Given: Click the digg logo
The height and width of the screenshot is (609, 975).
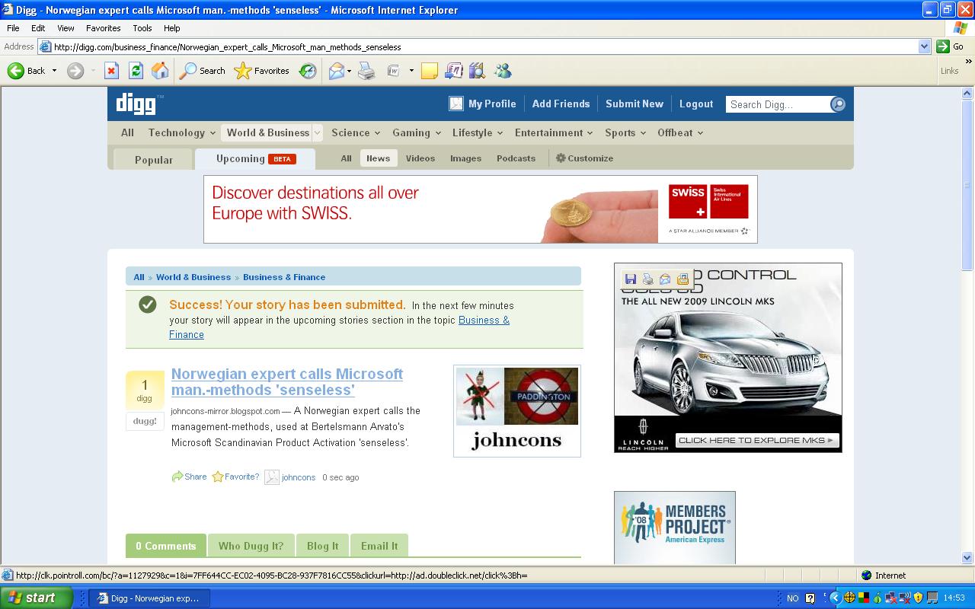Looking at the screenshot, I should tap(137, 104).
